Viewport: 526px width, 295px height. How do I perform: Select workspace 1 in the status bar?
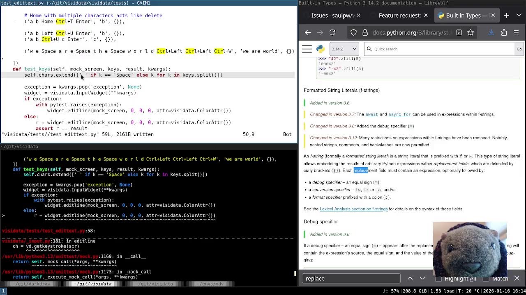pos(3,291)
